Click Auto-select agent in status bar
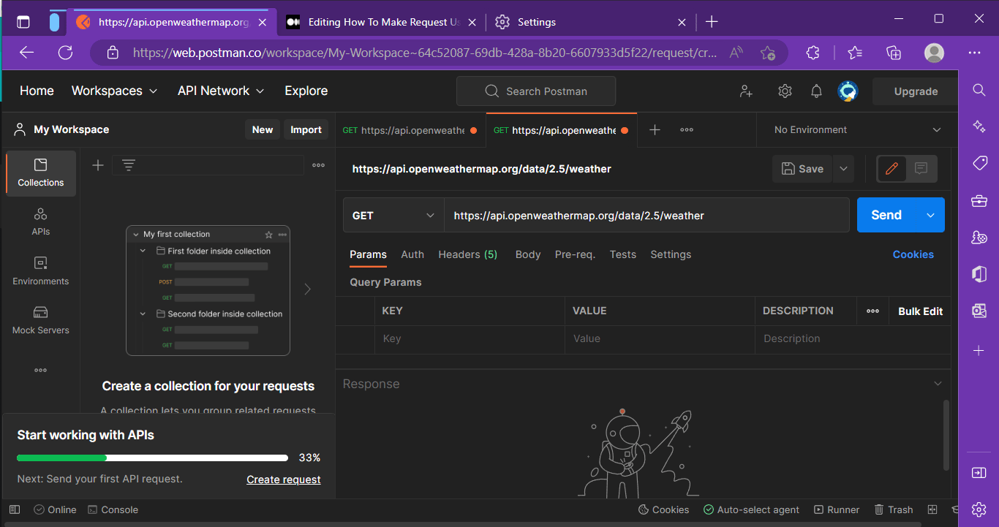 tap(751, 509)
